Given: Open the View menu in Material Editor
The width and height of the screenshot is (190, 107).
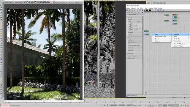Looking at the screenshot, I should (146, 8).
